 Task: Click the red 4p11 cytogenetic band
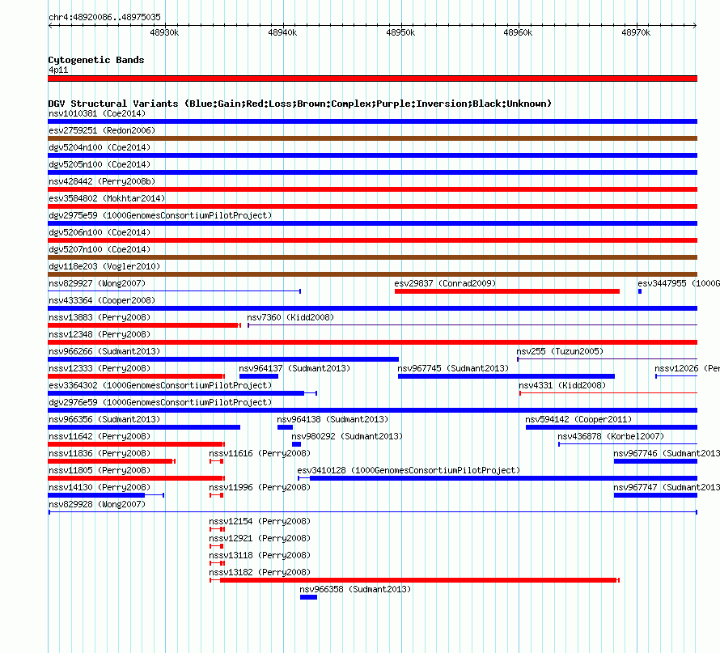click(372, 78)
